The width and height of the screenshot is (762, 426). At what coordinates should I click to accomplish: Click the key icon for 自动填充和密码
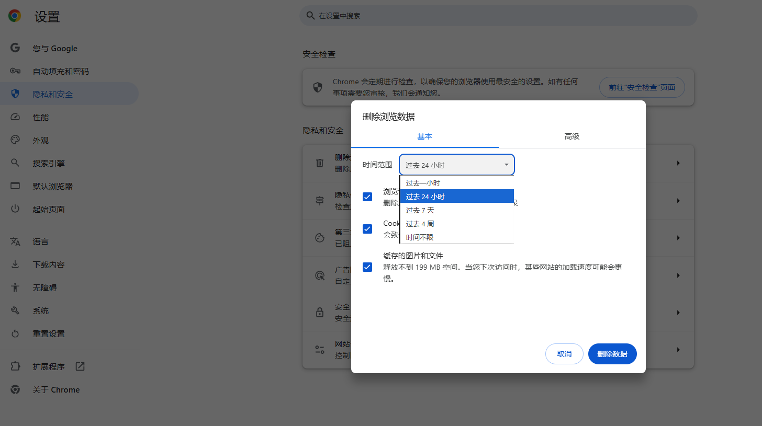click(15, 71)
